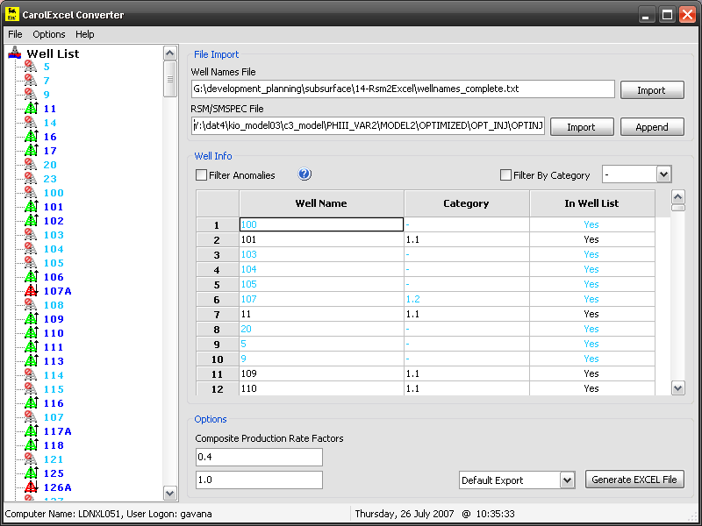Click the Generate EXCEL File button
The width and height of the screenshot is (702, 526).
(634, 480)
